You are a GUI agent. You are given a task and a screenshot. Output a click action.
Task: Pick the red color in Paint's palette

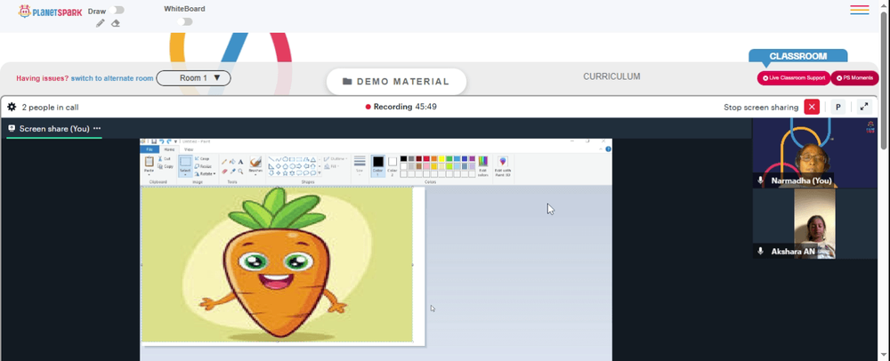click(x=426, y=158)
